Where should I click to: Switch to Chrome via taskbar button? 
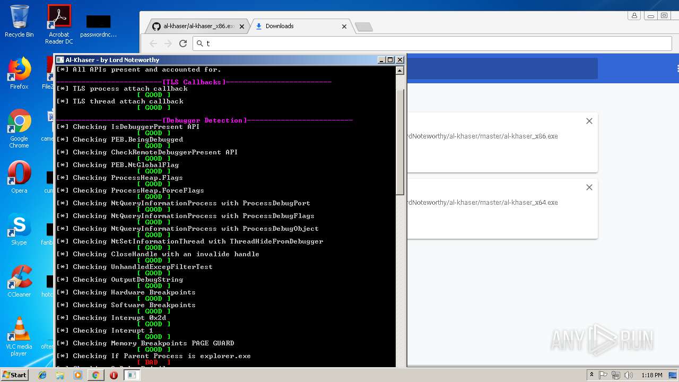coord(95,375)
